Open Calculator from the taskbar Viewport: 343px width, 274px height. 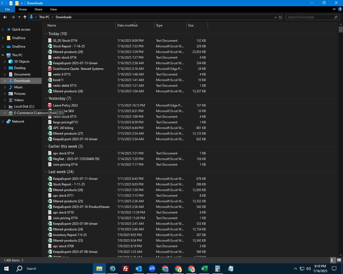point(217,269)
